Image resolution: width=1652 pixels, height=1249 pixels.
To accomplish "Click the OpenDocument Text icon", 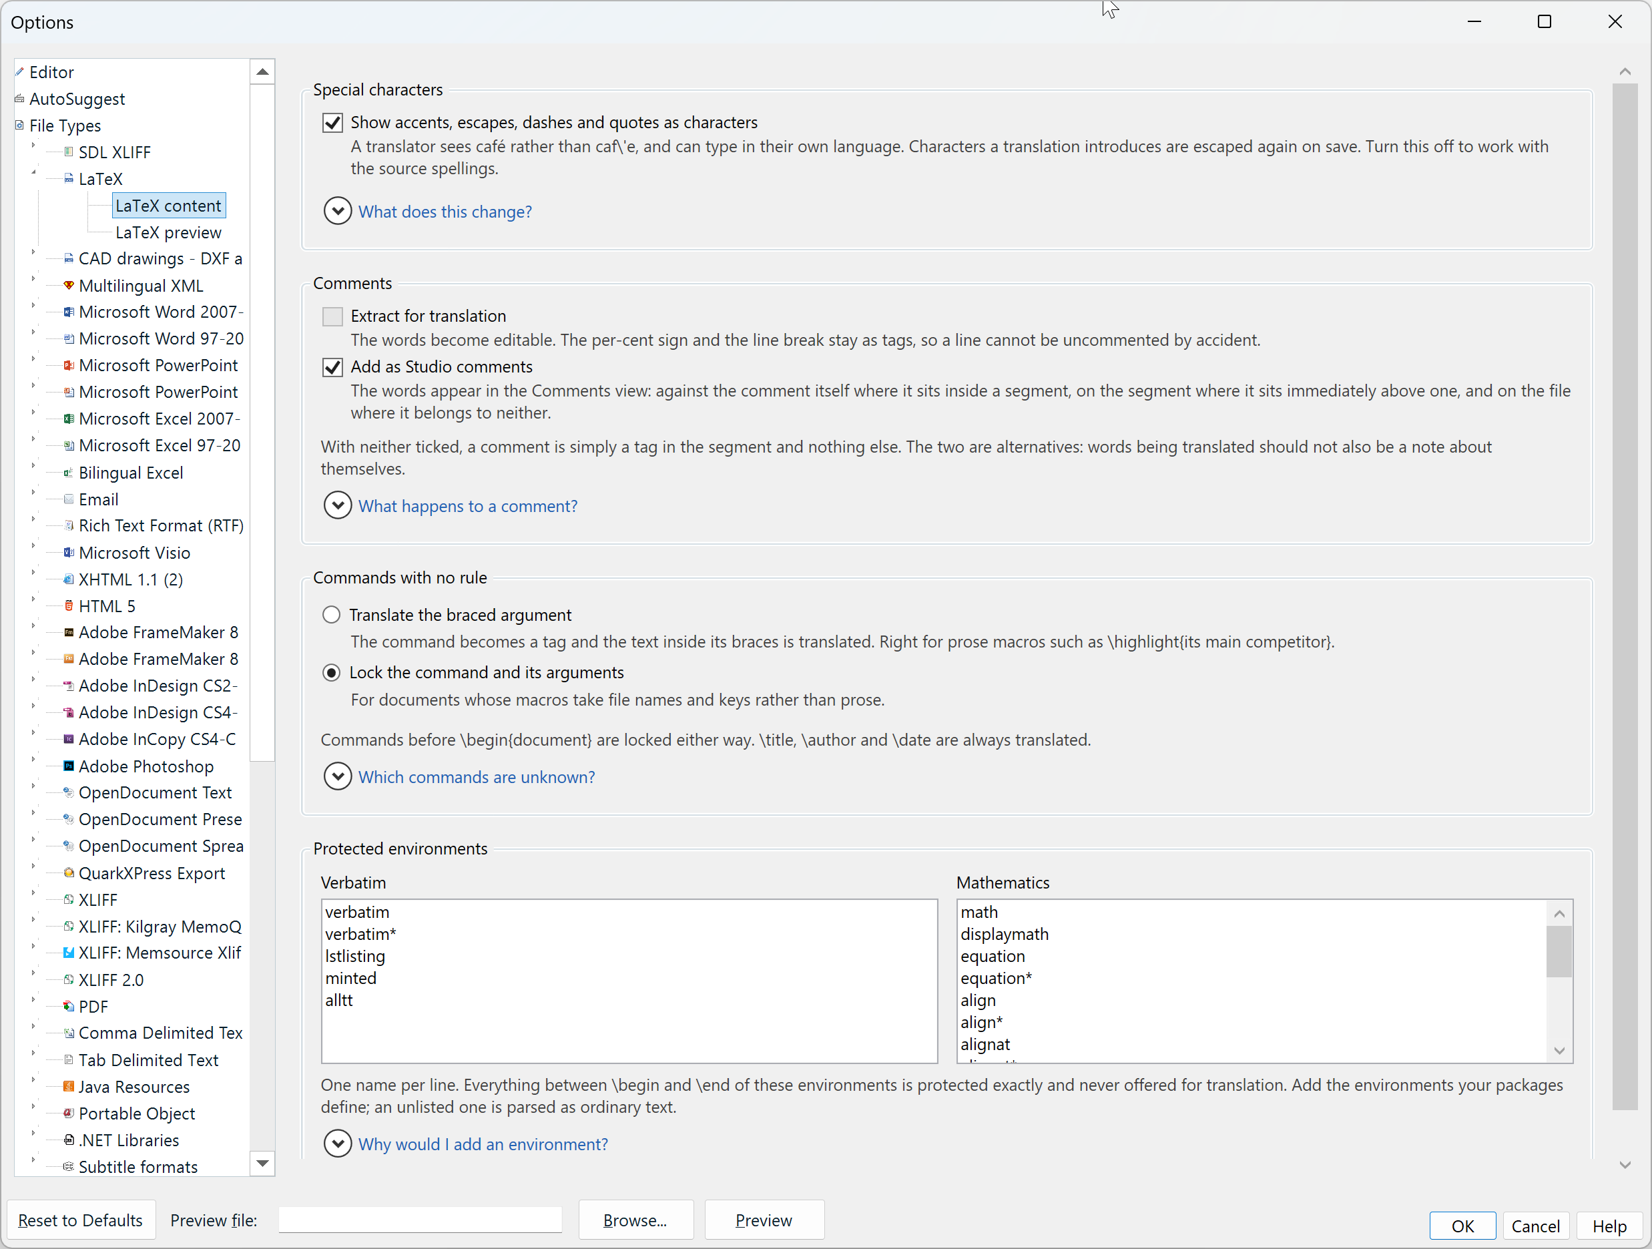I will point(69,792).
